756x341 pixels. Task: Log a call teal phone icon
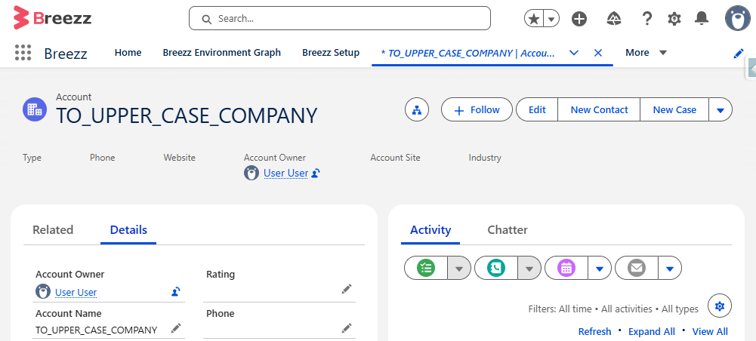[x=496, y=268]
